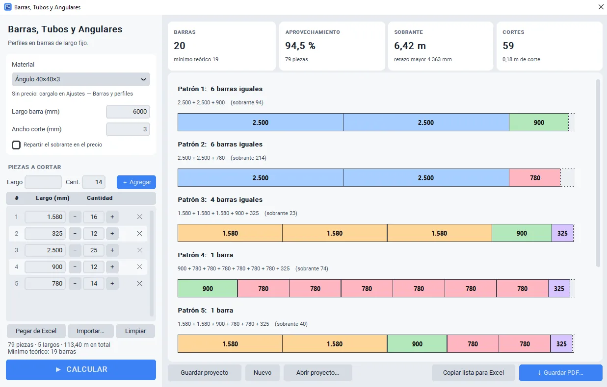Viewport: 607px width, 387px height.
Task: Decrease quantity of 325 piece
Action: (75, 234)
